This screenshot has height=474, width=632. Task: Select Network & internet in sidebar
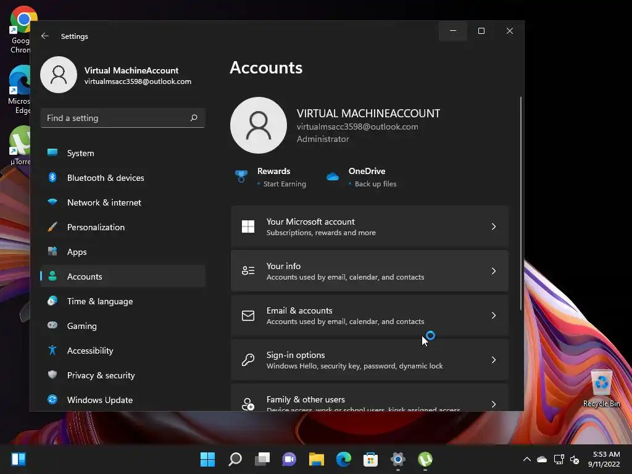(x=123, y=202)
